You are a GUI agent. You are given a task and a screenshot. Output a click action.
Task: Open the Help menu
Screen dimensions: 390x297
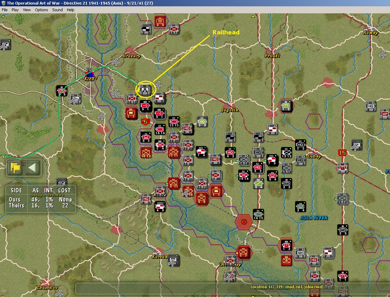[x=70, y=10]
